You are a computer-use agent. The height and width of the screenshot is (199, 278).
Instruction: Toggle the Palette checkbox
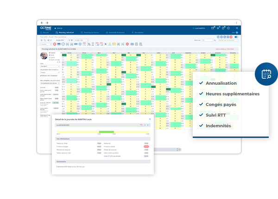click(50, 53)
